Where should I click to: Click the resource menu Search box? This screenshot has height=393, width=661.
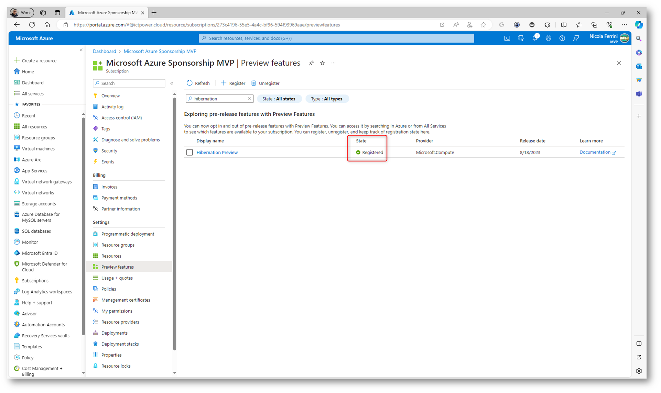[x=129, y=83]
